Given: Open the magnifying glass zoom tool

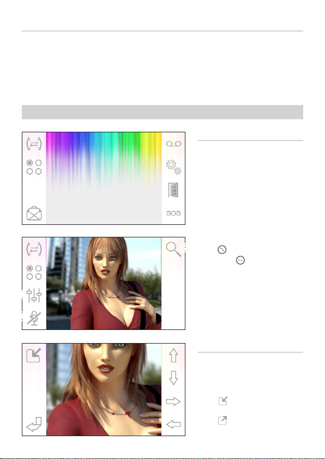Looking at the screenshot, I should click(173, 249).
